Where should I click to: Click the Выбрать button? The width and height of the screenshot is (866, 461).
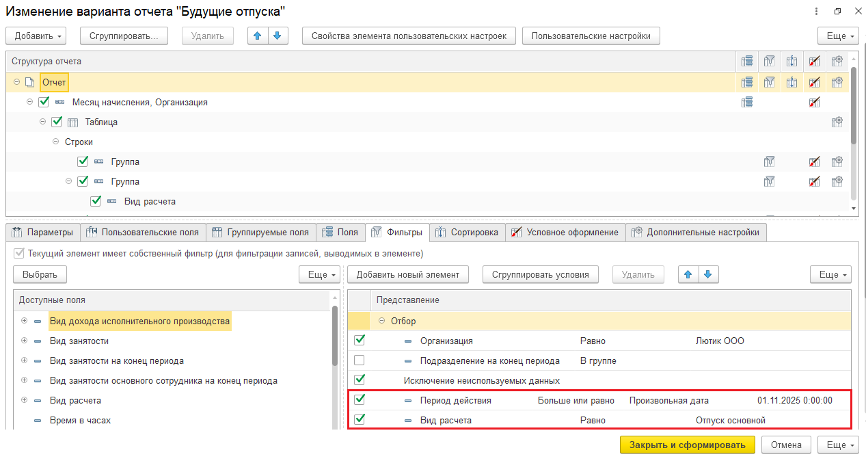(x=40, y=274)
